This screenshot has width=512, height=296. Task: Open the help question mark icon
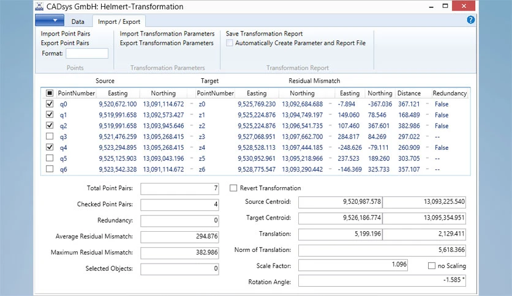pos(470,20)
